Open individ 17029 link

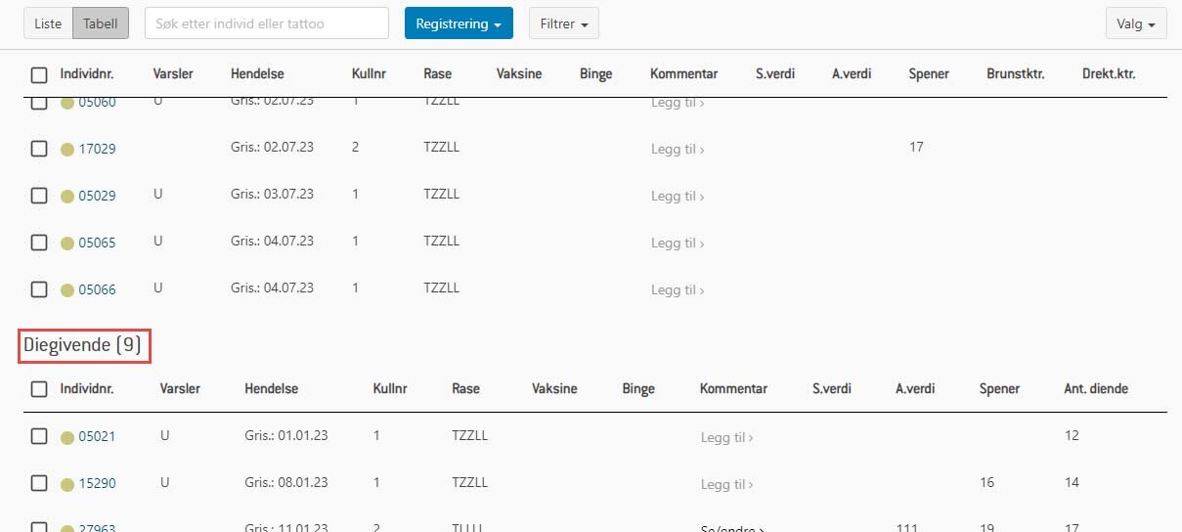[97, 149]
